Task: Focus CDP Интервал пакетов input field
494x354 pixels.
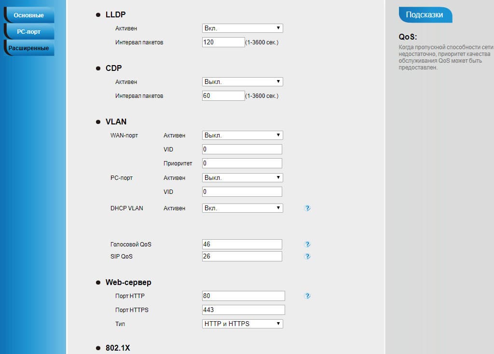Action: tap(223, 96)
